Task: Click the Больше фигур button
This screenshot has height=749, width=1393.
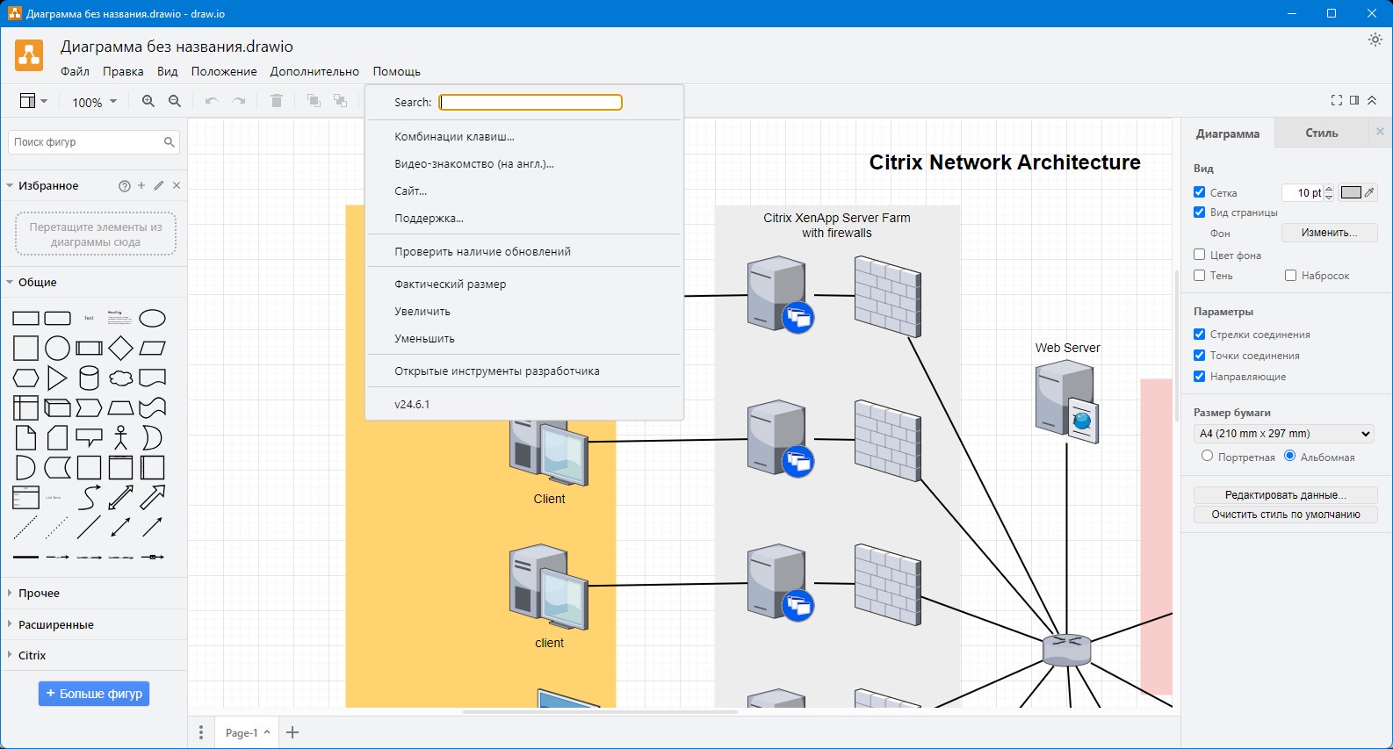Action: (94, 694)
